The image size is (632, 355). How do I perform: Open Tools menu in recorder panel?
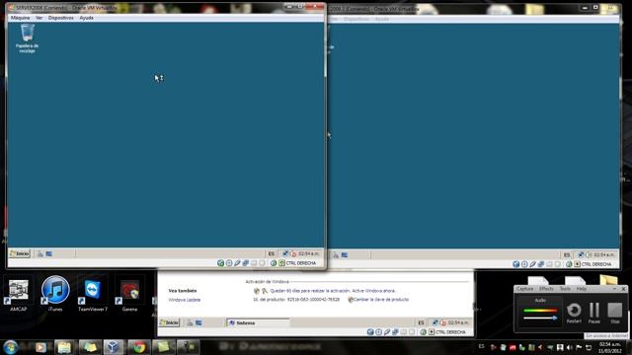coord(565,289)
